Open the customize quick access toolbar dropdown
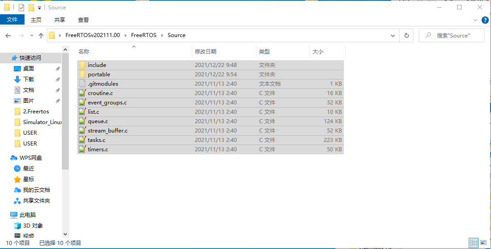 pos(39,8)
